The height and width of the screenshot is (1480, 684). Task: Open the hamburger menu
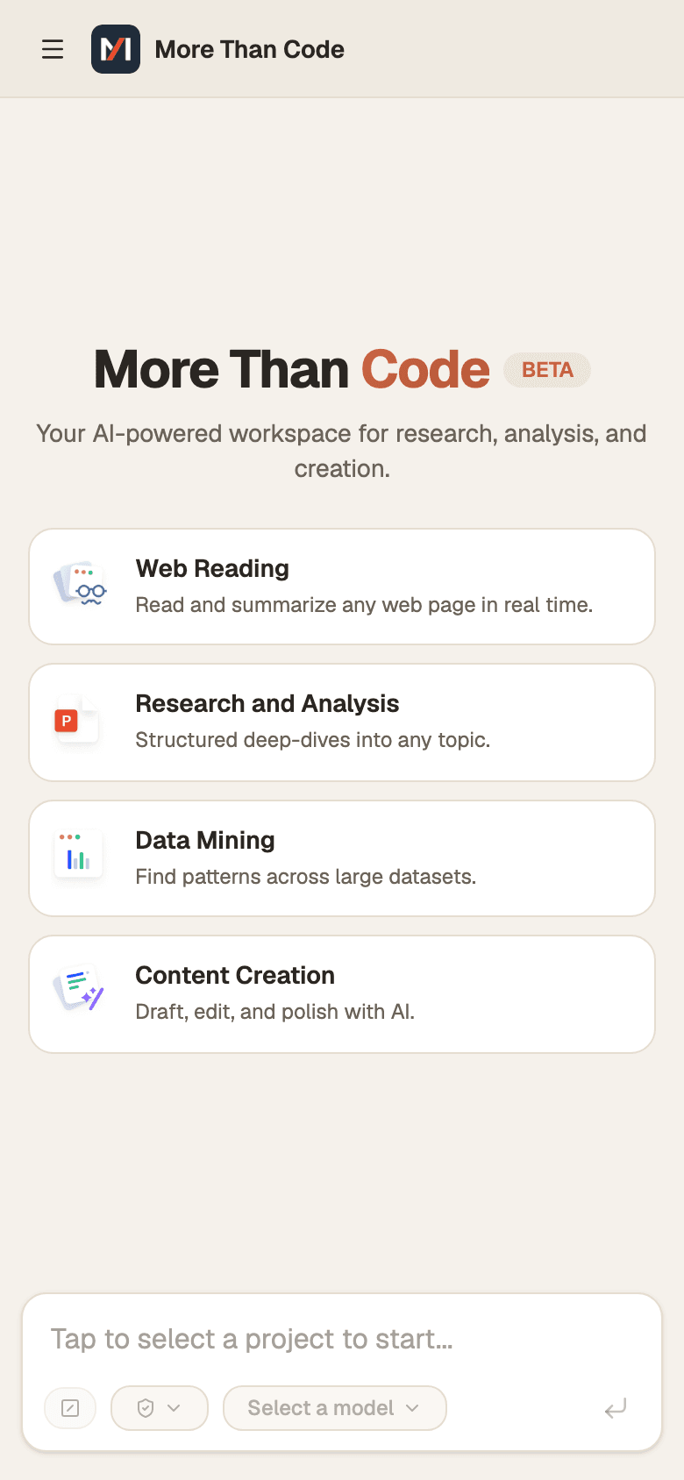[x=53, y=49]
